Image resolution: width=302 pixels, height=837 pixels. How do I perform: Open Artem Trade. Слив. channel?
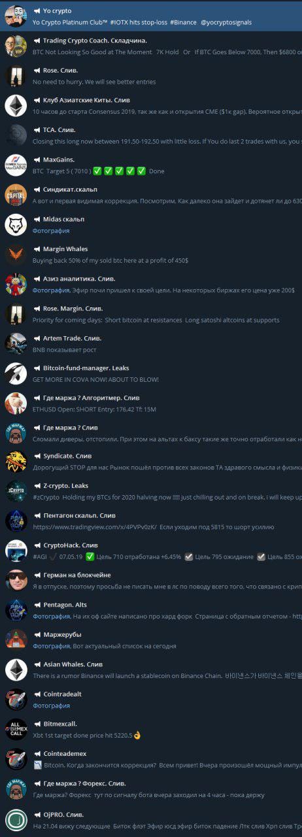151,343
